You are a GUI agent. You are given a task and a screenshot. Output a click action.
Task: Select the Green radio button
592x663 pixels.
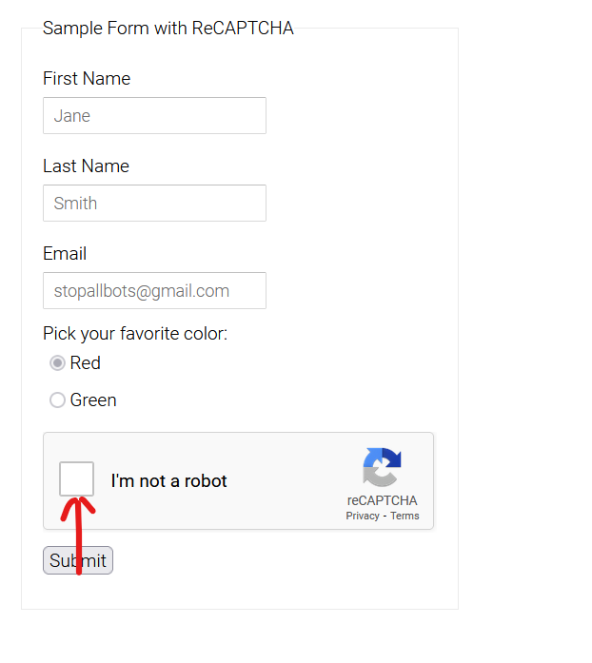coord(57,400)
